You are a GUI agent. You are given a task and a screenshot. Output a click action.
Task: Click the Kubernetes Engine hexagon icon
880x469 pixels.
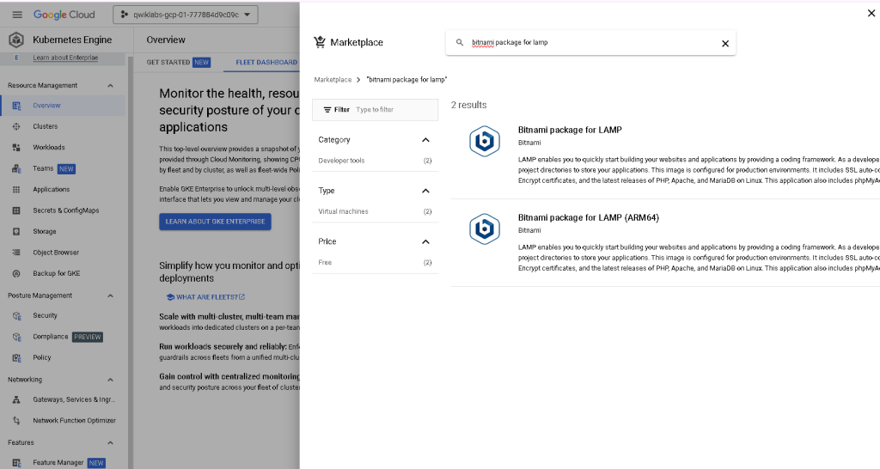[x=16, y=40]
